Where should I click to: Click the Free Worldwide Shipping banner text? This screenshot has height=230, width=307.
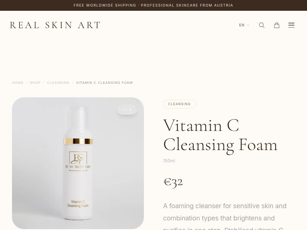[105, 5]
